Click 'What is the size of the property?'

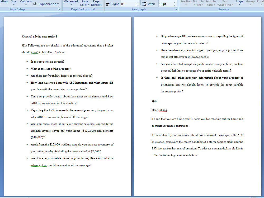point(51,69)
